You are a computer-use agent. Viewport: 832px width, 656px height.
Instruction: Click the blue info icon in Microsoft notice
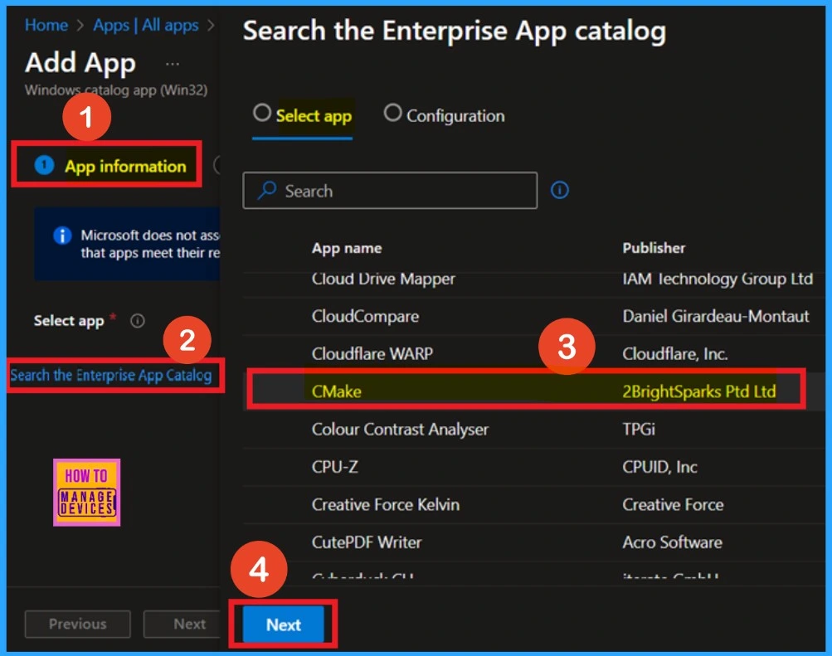(x=62, y=235)
